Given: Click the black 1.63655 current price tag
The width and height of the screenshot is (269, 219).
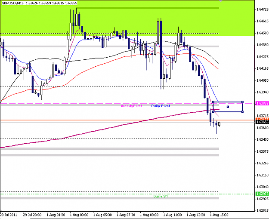Looking at the screenshot, I should tap(262, 122).
